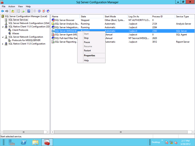Sort by the Log On As column header
Viewport: 195px width, 146px height.
coord(139,16)
